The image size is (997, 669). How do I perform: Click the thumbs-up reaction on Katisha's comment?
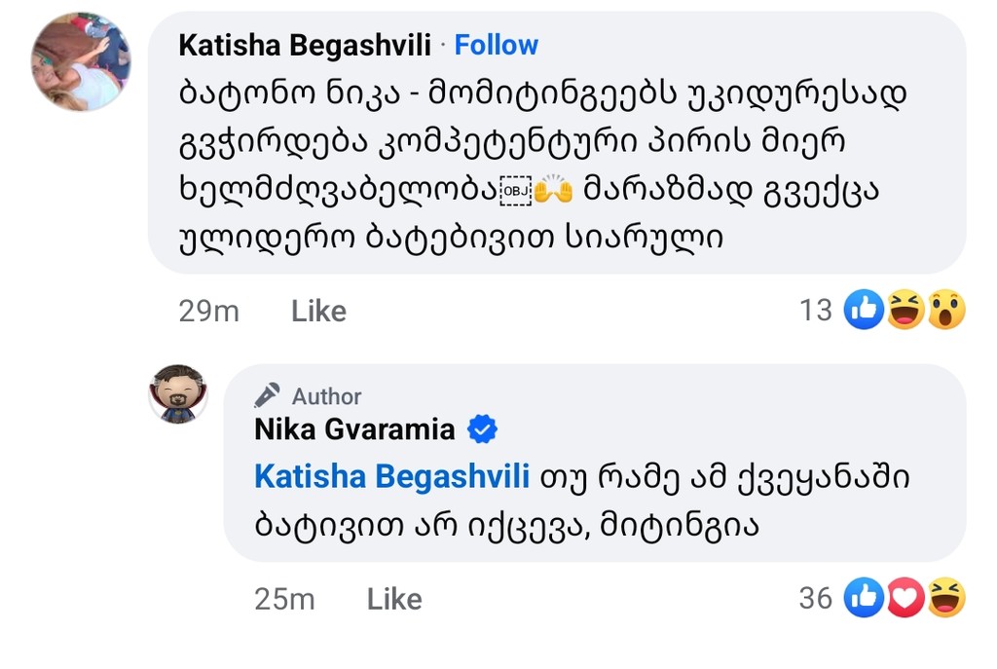pos(866,310)
